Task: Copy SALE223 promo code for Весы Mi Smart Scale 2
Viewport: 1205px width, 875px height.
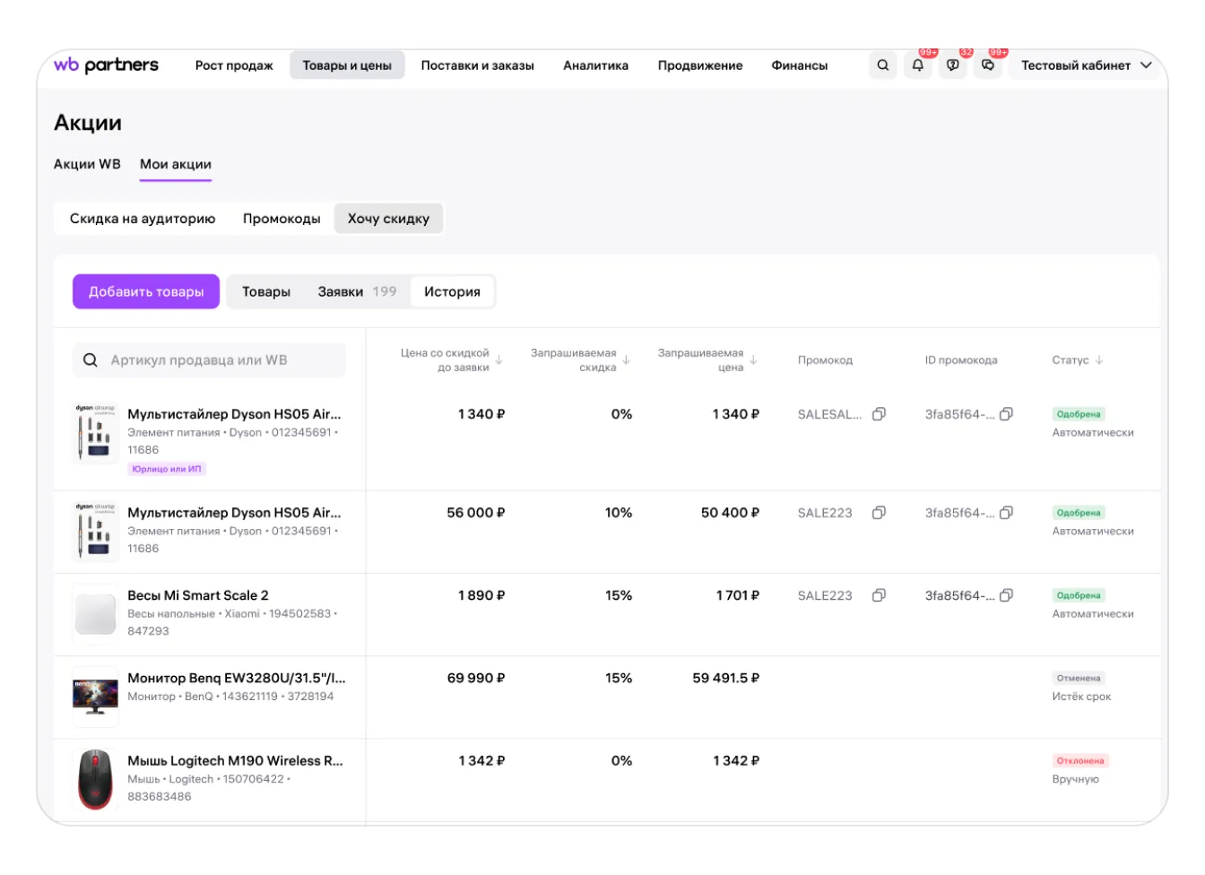Action: click(880, 595)
